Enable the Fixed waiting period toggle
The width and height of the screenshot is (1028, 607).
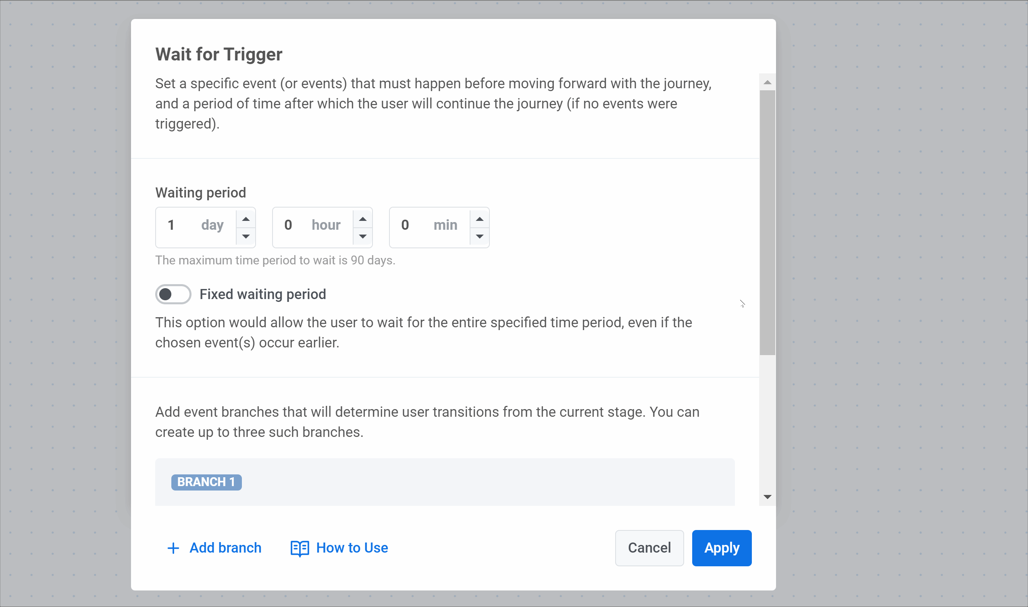point(173,294)
